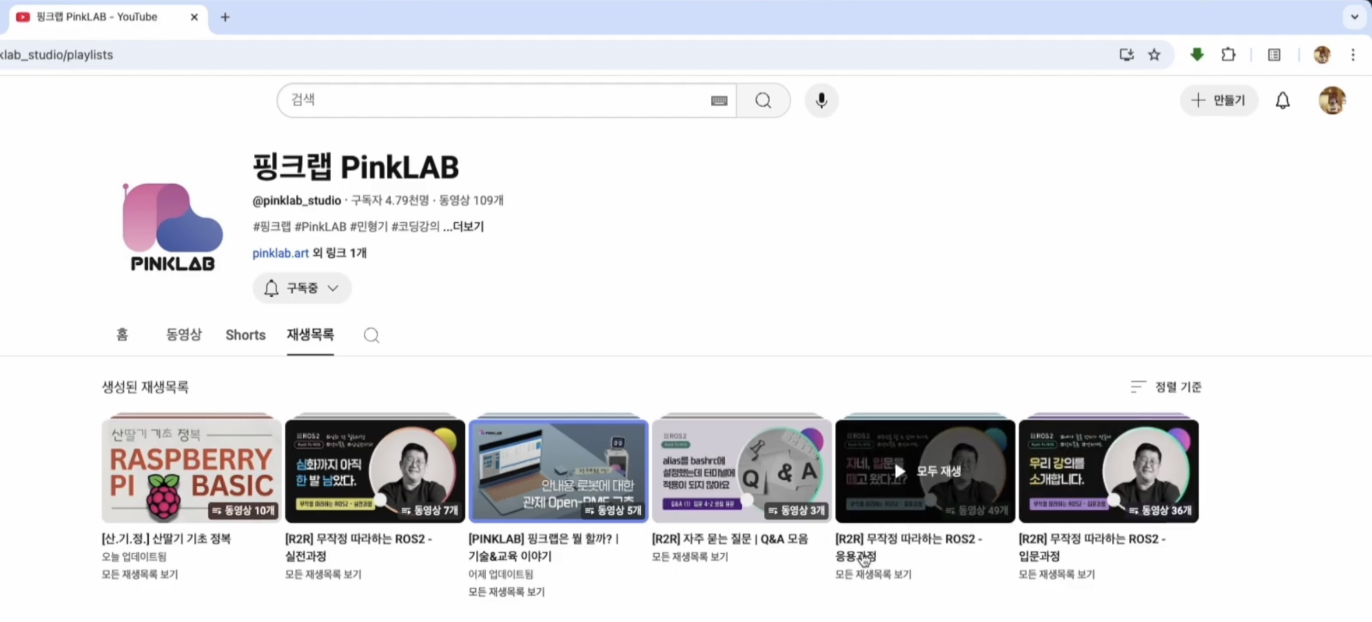Open the Chrome extensions puzzle icon
Screen dimensions: 1372x622
coord(1229,54)
